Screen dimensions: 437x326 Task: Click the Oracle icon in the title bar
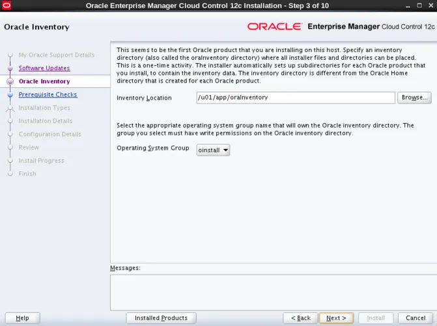pos(7,5)
